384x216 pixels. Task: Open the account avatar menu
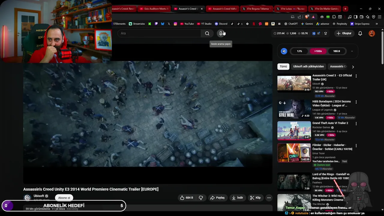372,33
